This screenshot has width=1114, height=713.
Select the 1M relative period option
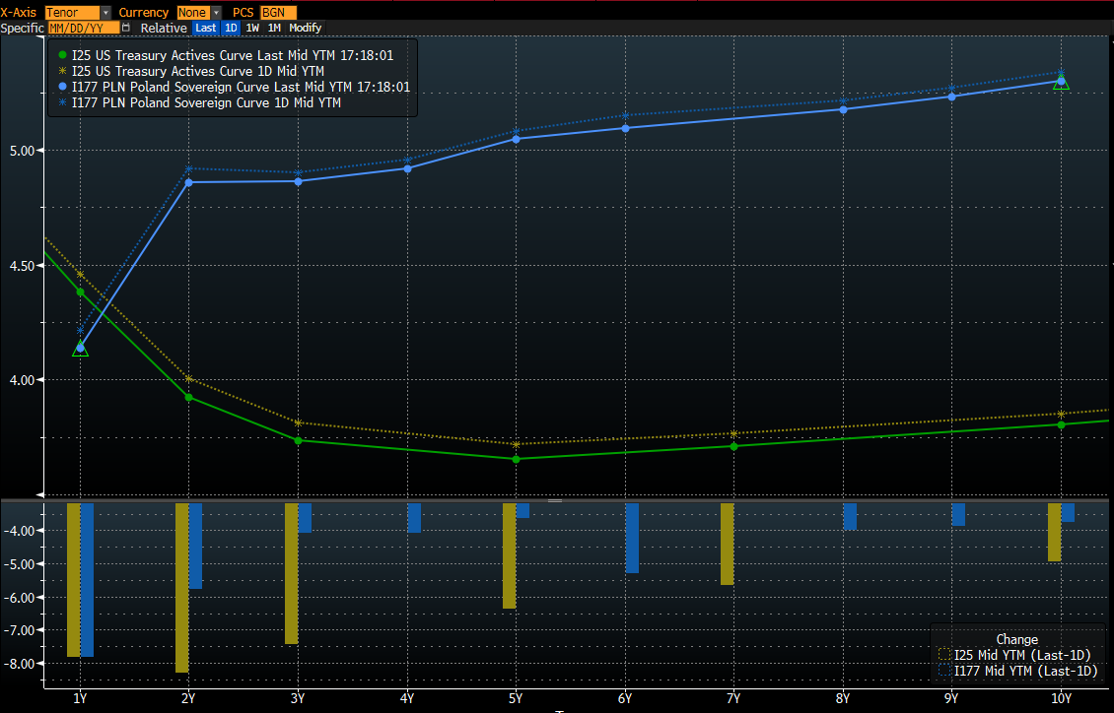274,28
